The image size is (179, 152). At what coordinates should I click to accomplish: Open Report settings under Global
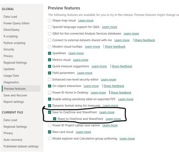tap(14, 102)
